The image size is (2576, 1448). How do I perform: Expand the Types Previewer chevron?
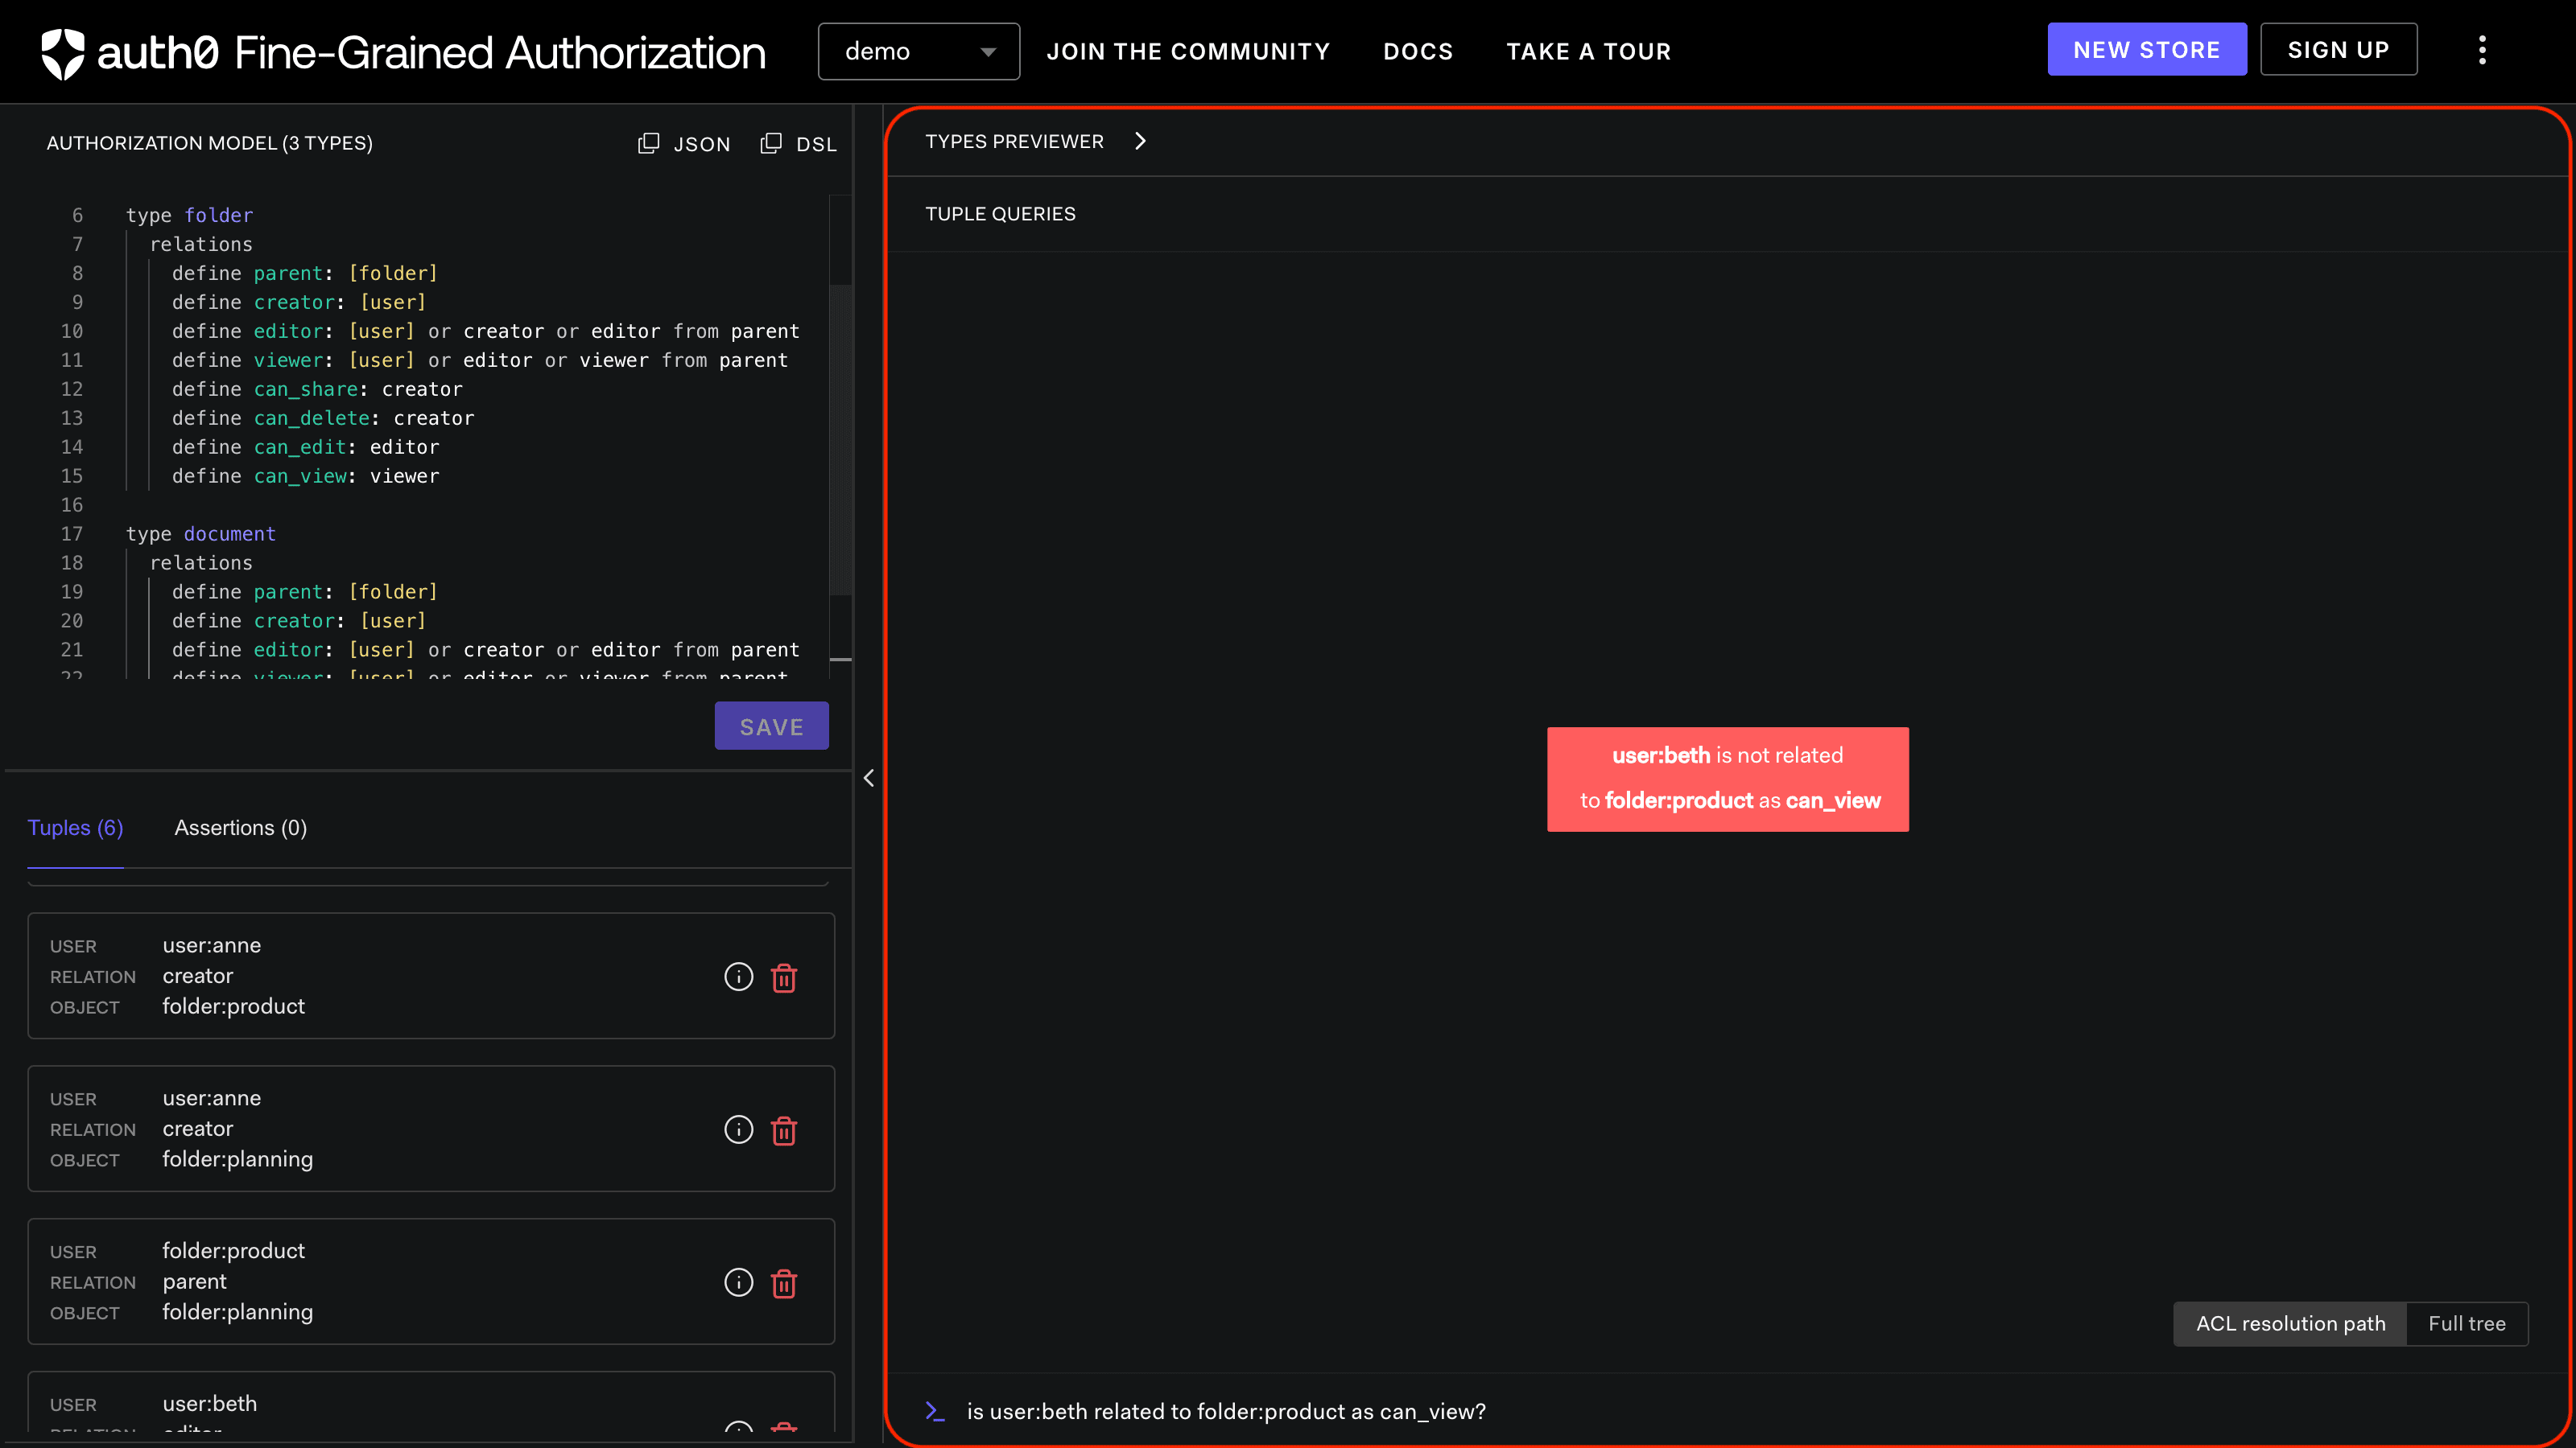tap(1140, 141)
